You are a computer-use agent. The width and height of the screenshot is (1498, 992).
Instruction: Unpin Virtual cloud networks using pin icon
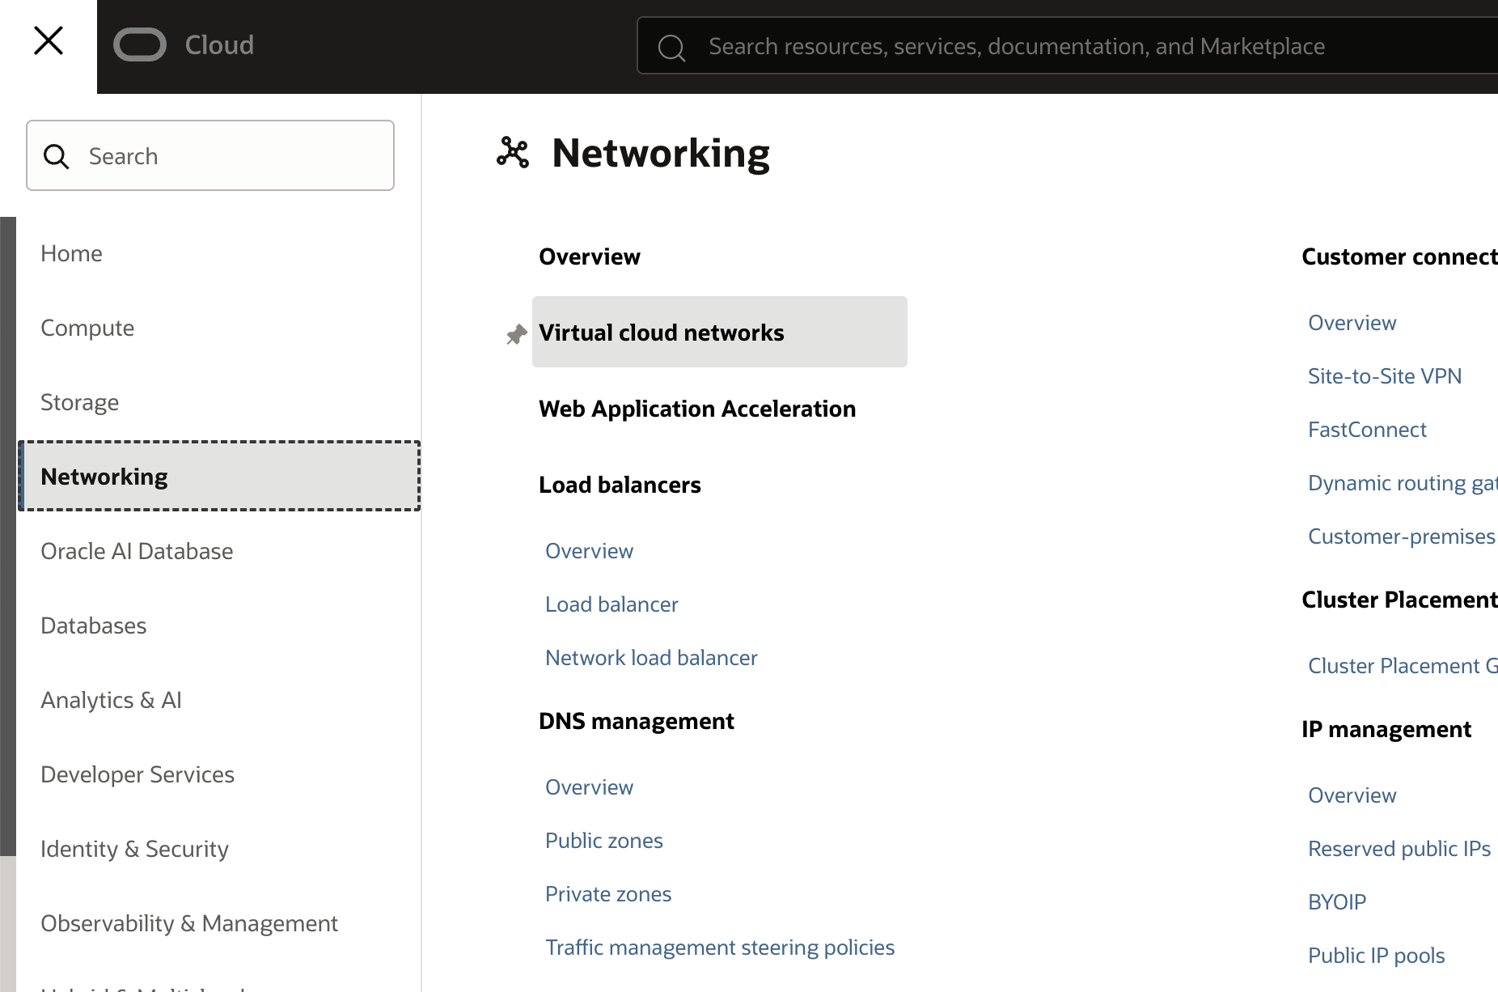[x=516, y=334]
